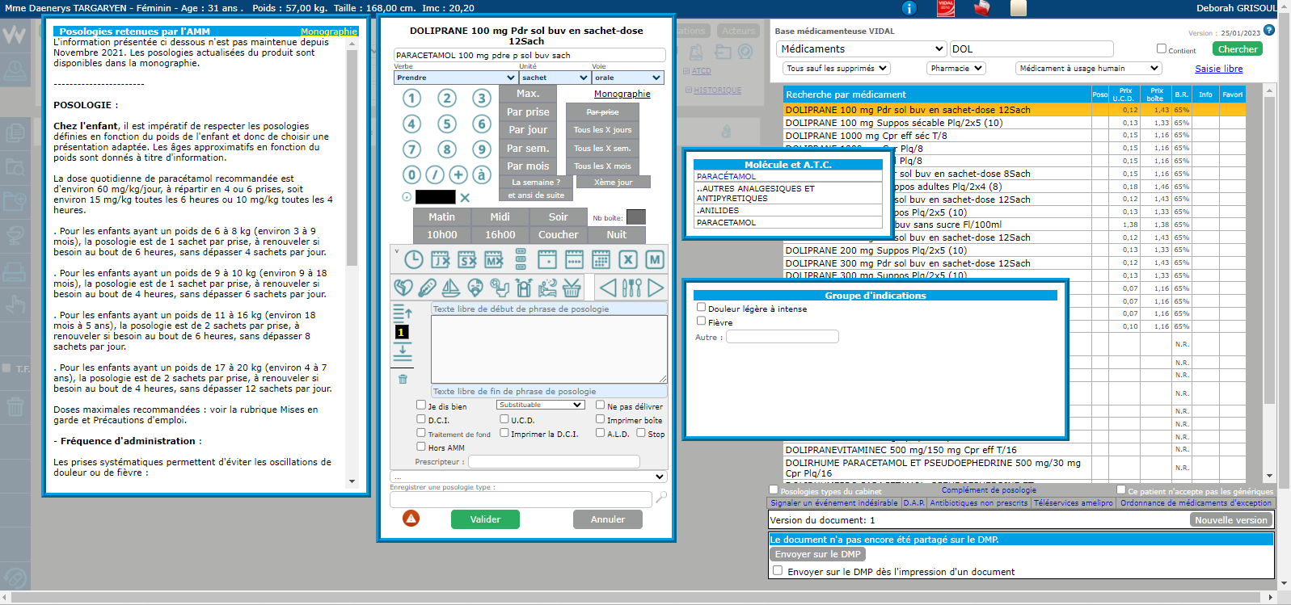The image size is (1291, 605).
Task: Click 'Envoyer sur le DMP' button
Action: click(817, 554)
